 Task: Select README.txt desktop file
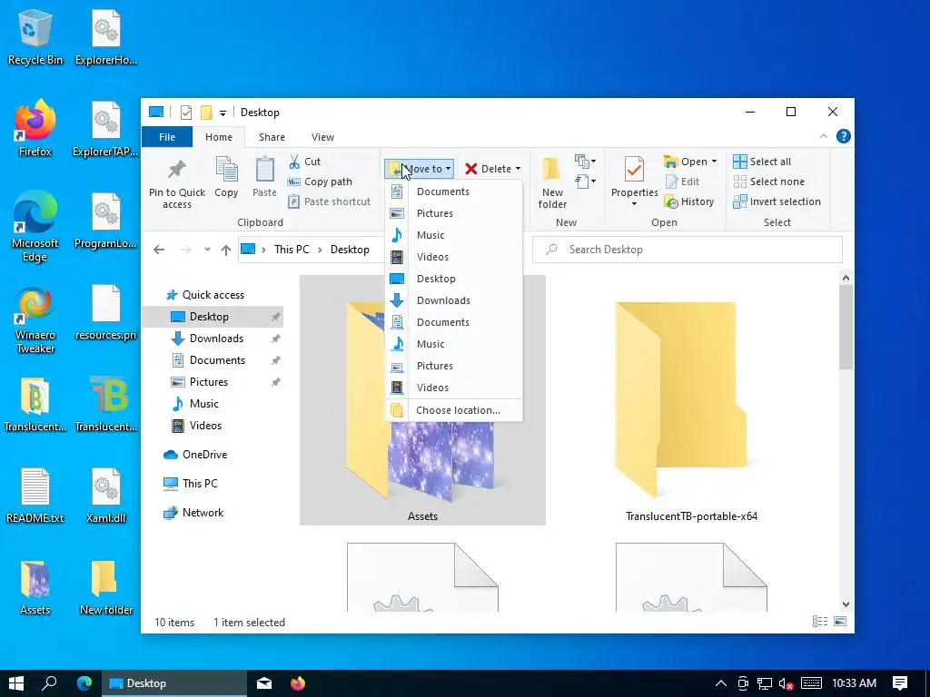(35, 496)
